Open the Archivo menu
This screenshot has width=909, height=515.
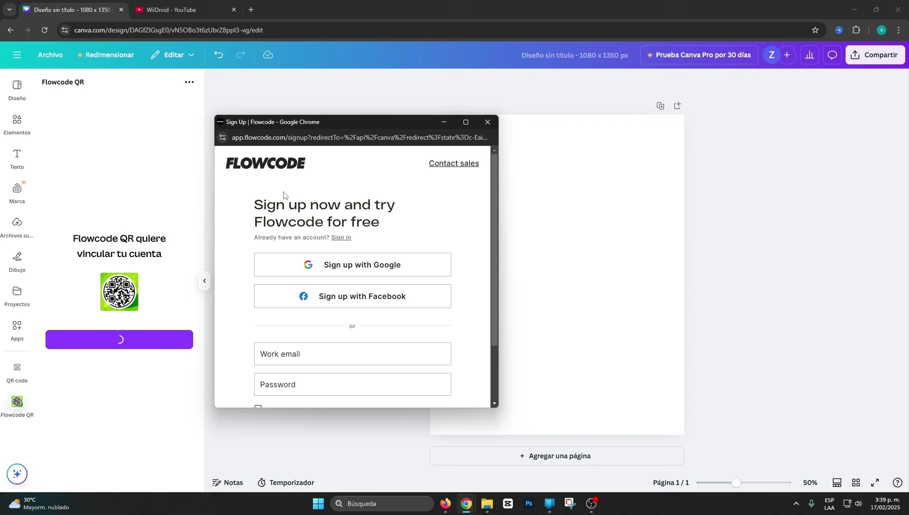[x=50, y=55]
